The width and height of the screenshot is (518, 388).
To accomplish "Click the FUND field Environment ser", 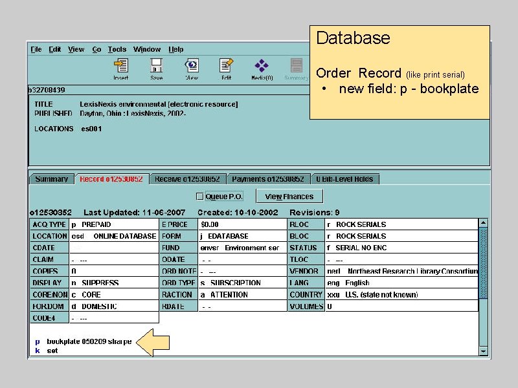I will pos(242,248).
